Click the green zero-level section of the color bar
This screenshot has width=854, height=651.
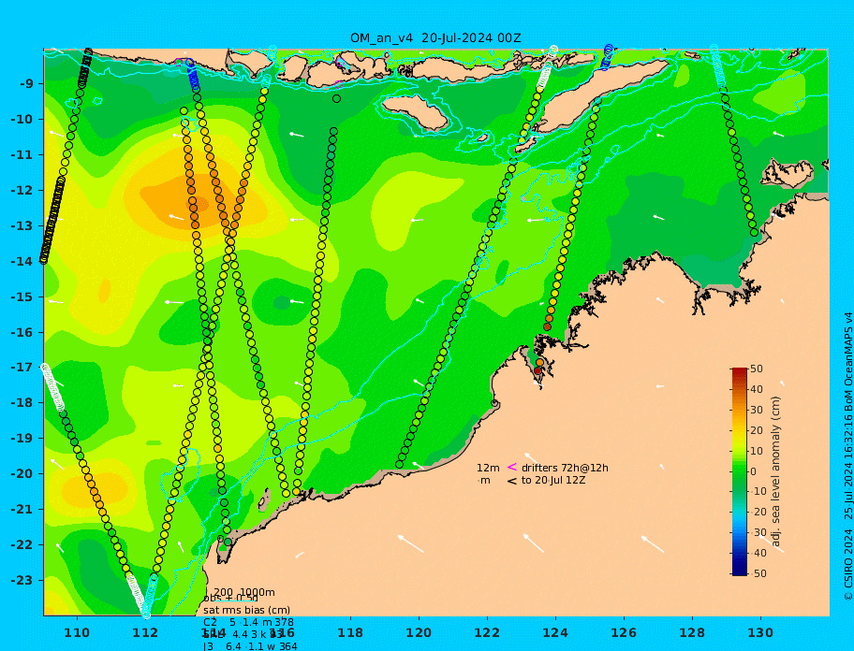739,471
